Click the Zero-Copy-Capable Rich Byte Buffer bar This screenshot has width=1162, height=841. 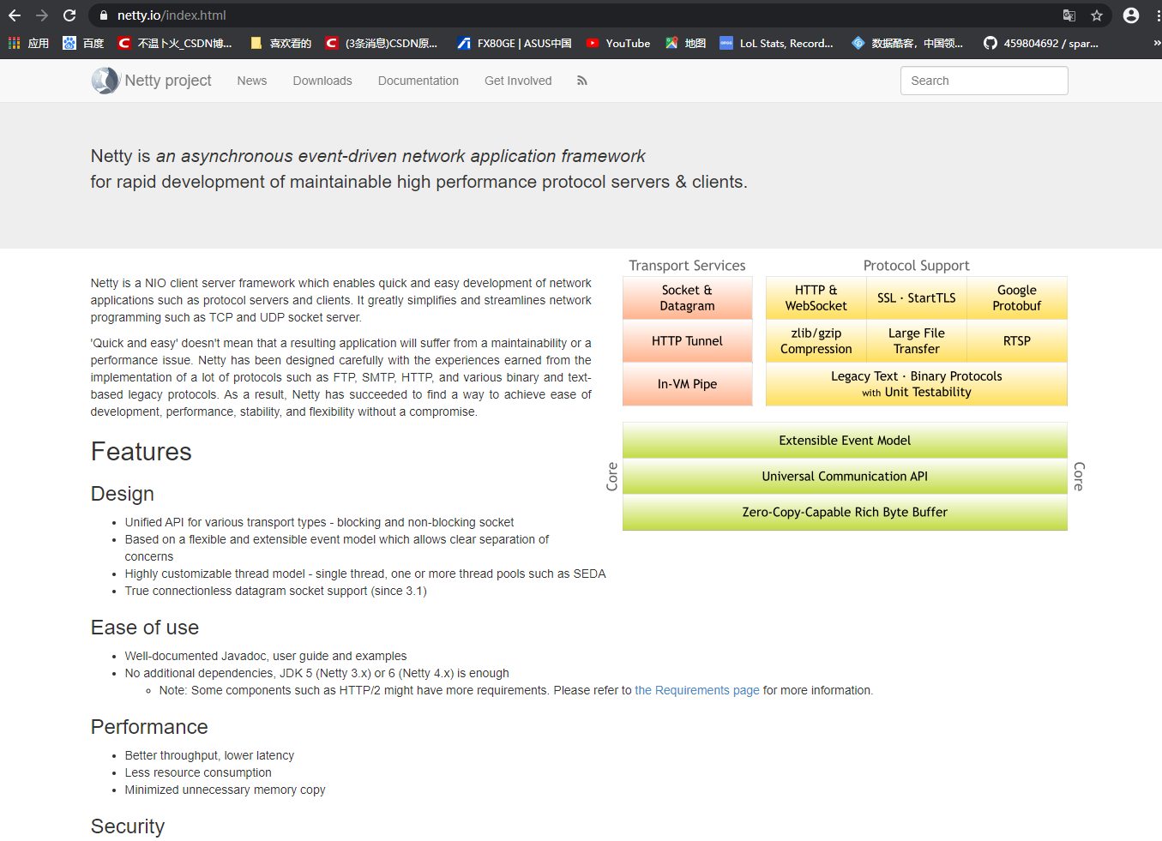[845, 513]
